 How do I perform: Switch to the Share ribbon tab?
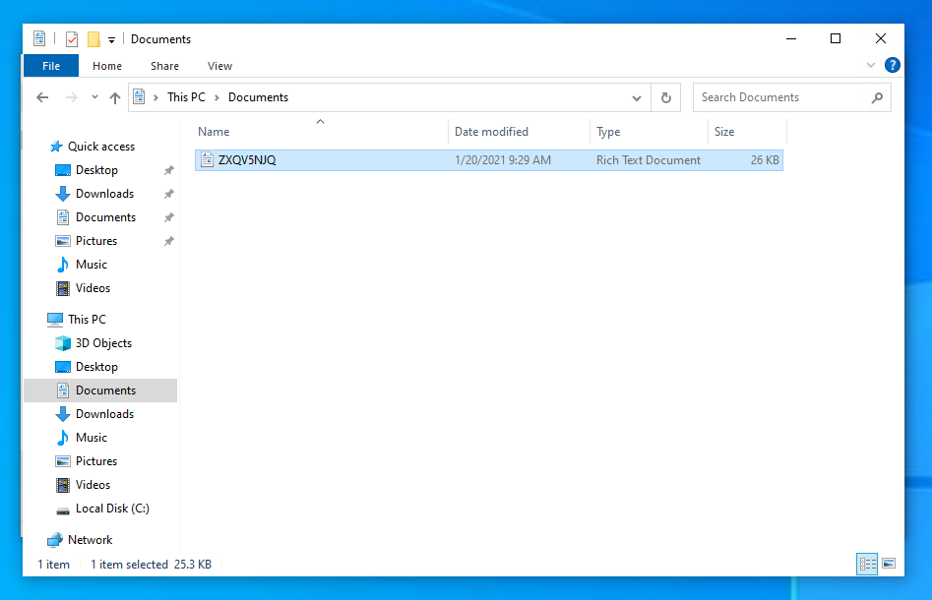(164, 66)
